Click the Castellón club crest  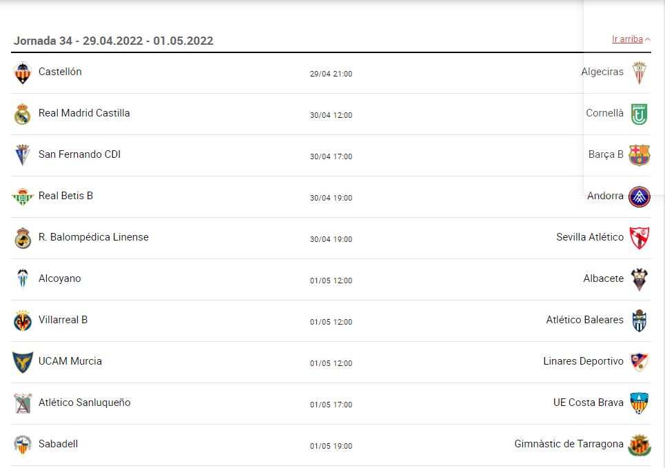point(23,73)
